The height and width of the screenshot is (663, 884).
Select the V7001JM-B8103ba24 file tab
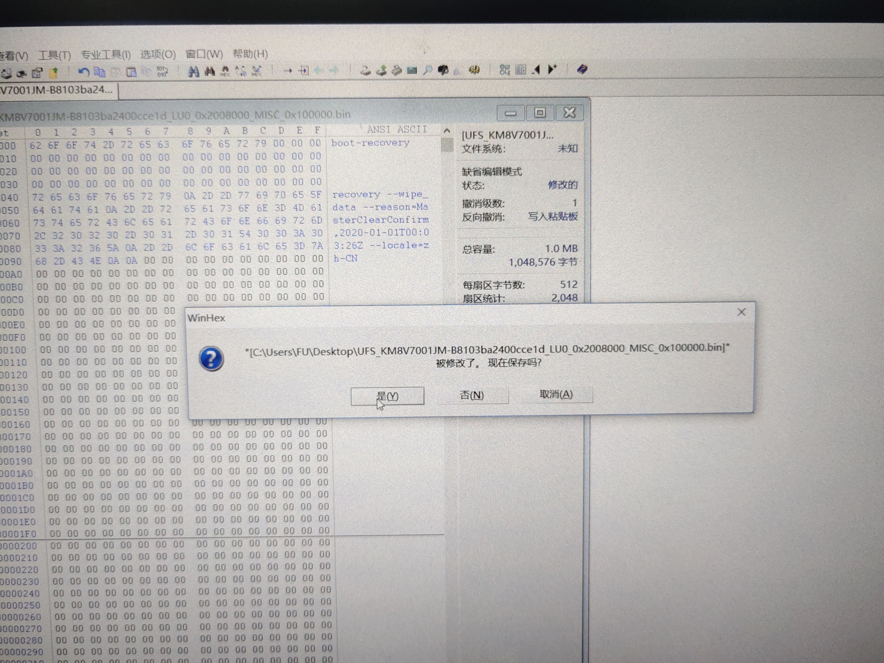pos(57,90)
